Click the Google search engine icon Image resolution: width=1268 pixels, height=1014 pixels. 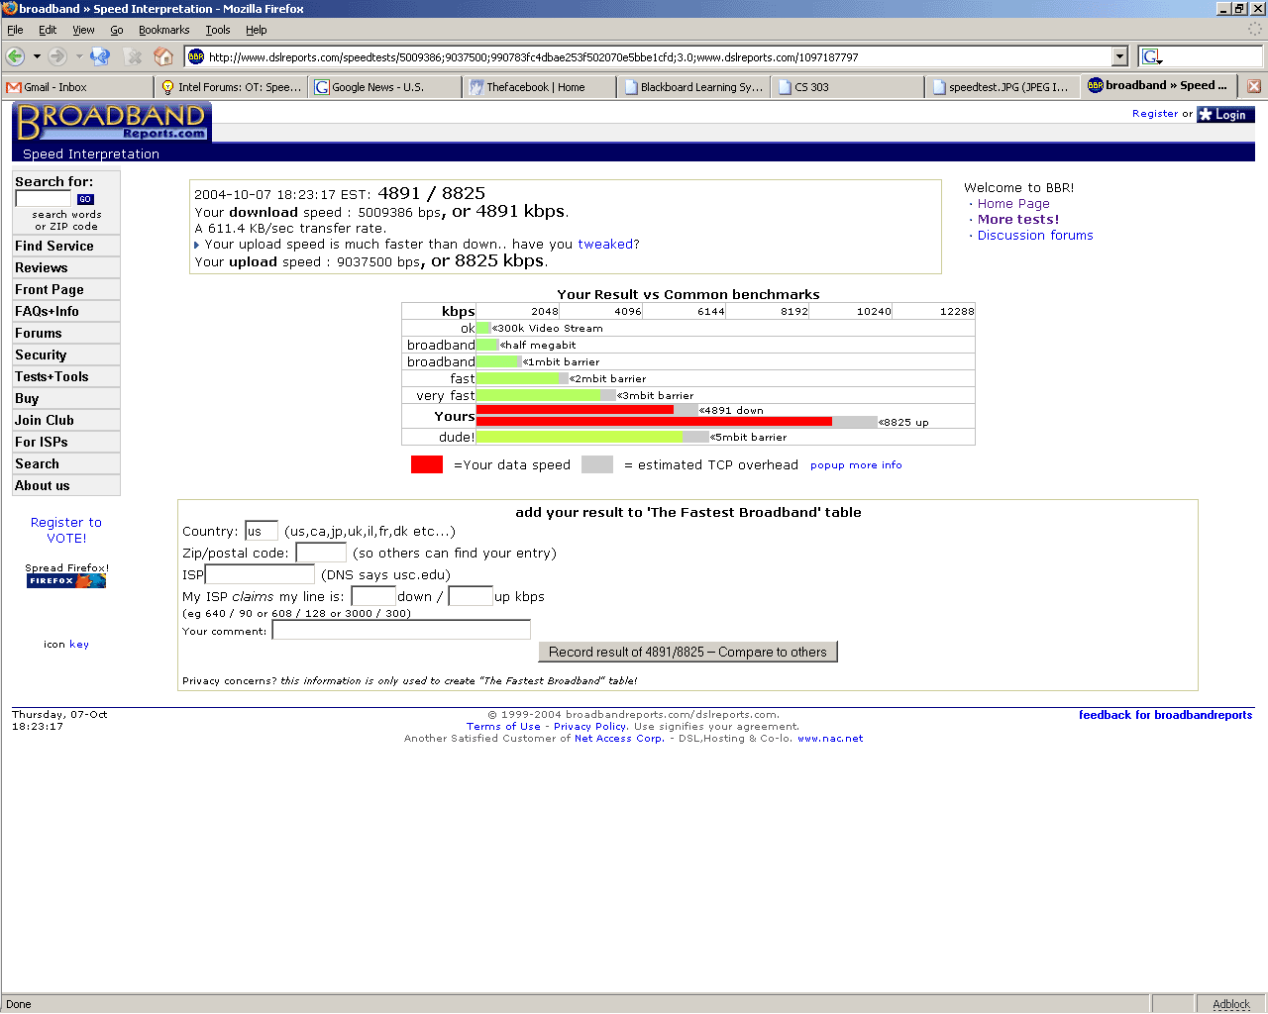click(x=1150, y=56)
